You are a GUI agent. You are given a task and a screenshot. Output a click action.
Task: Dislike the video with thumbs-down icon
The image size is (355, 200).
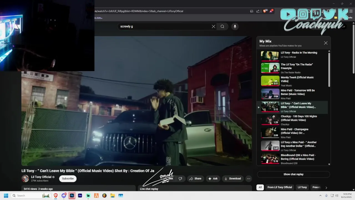point(180,179)
